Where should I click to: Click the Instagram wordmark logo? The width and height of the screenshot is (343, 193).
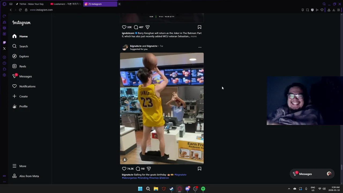tap(21, 23)
